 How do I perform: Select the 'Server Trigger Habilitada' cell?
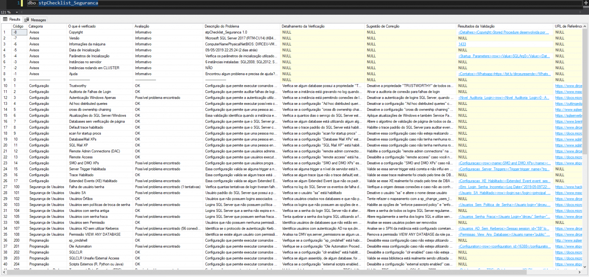100,169
